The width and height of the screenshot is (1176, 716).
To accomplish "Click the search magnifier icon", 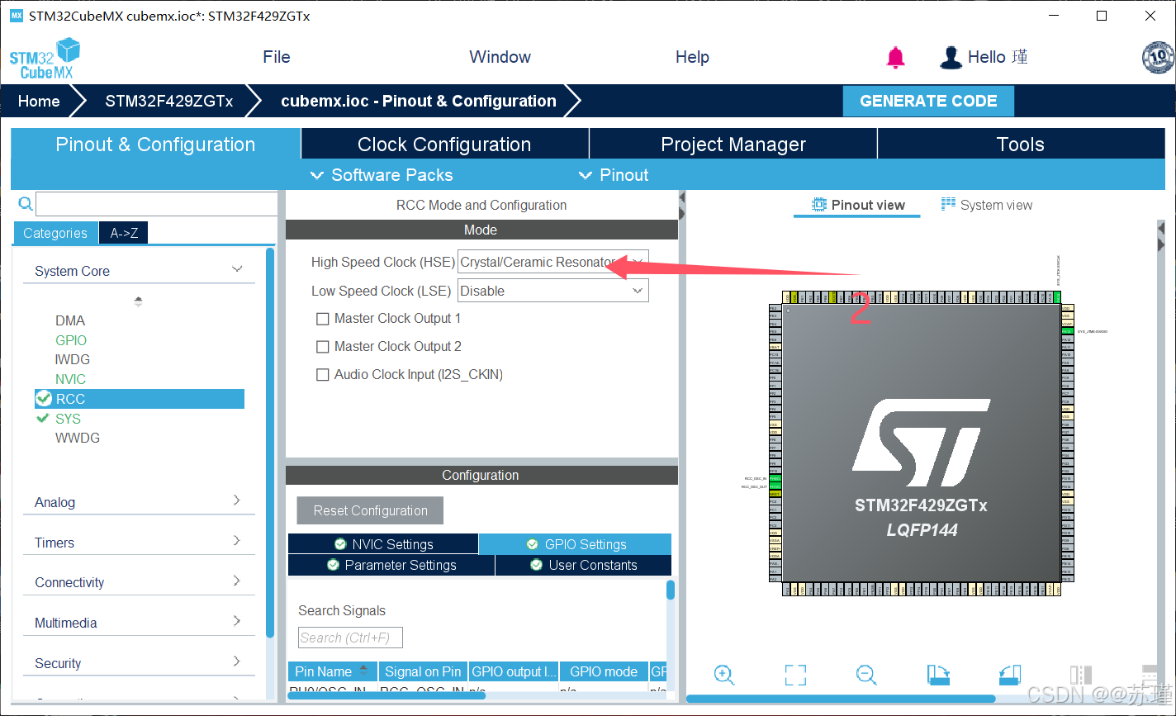I will tap(26, 204).
